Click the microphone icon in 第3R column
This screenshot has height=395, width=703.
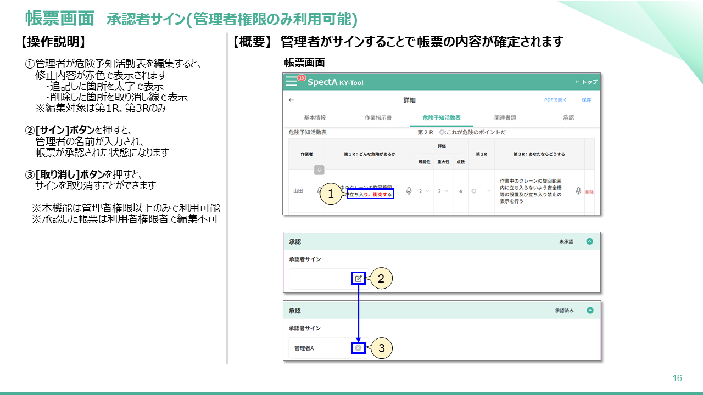pyautogui.click(x=578, y=191)
